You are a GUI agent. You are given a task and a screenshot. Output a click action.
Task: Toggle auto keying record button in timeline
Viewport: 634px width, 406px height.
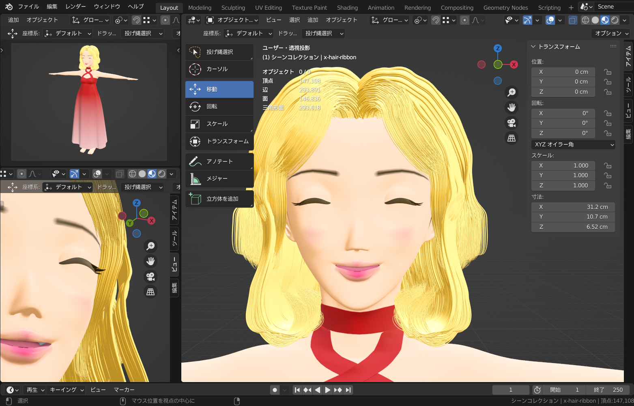coord(275,390)
